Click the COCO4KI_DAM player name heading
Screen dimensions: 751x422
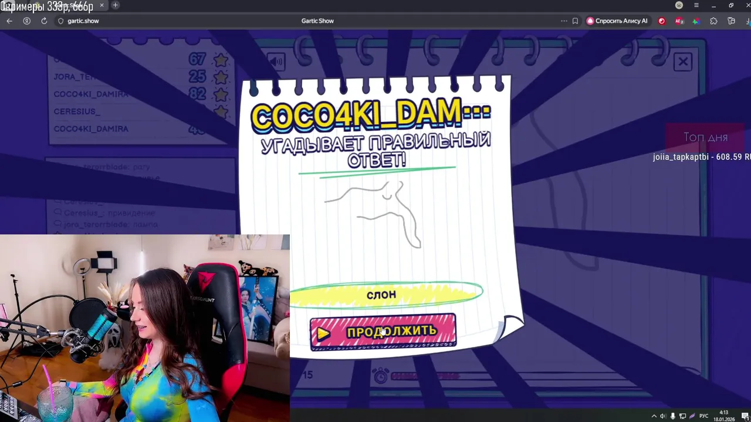(x=371, y=115)
